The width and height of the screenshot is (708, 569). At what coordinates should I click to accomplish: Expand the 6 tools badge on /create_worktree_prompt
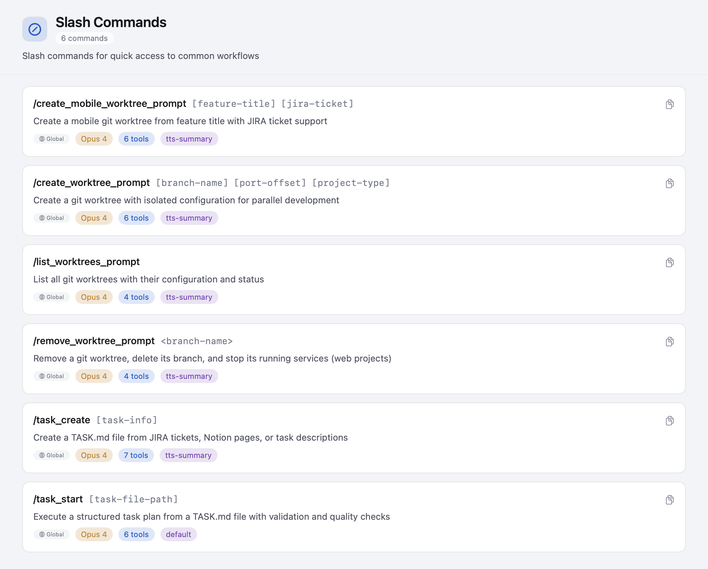tap(136, 218)
